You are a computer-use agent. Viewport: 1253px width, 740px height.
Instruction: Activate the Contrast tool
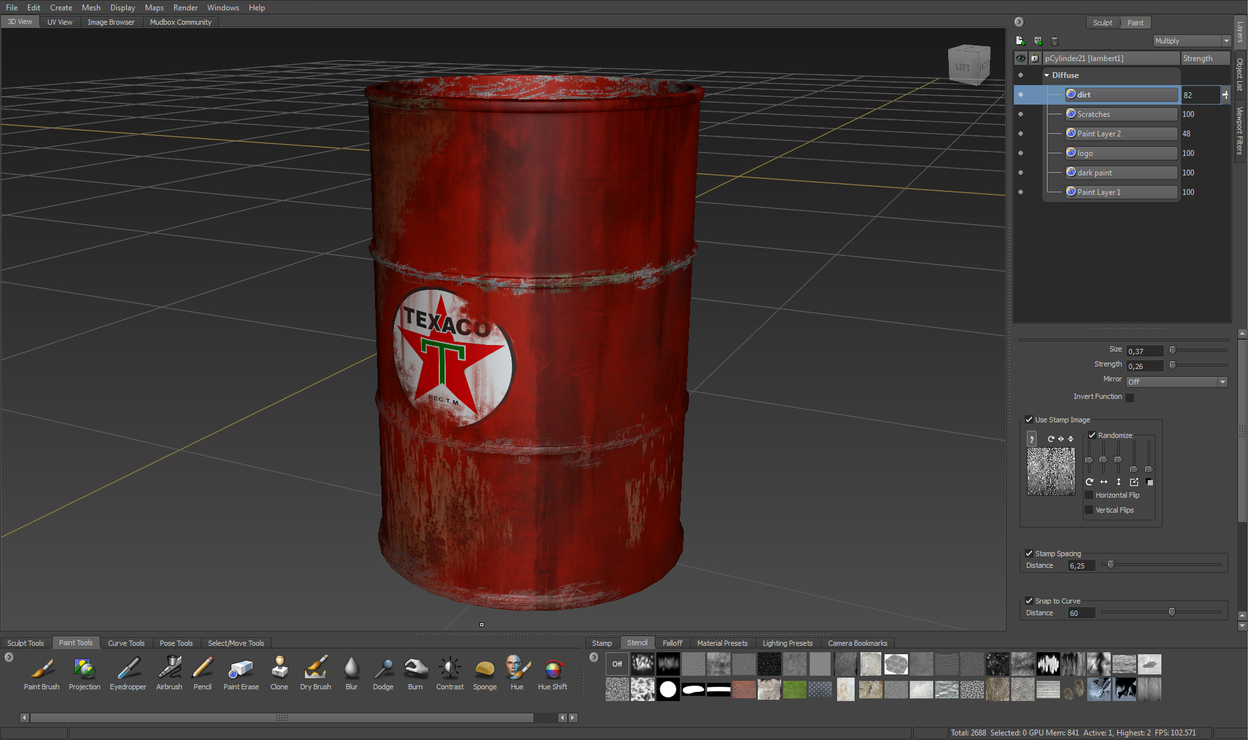[450, 672]
